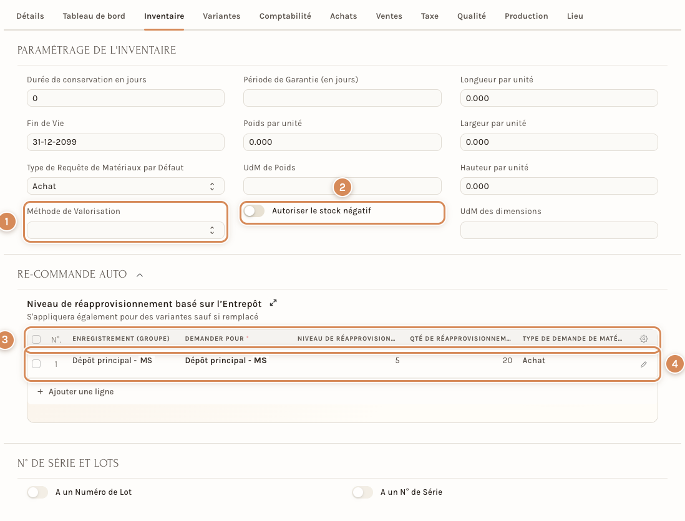Open the Comptabilité tab

click(285, 16)
